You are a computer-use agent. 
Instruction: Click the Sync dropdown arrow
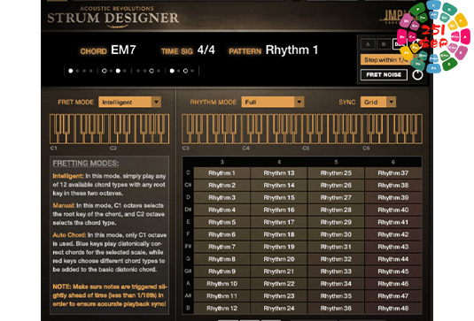coord(392,102)
